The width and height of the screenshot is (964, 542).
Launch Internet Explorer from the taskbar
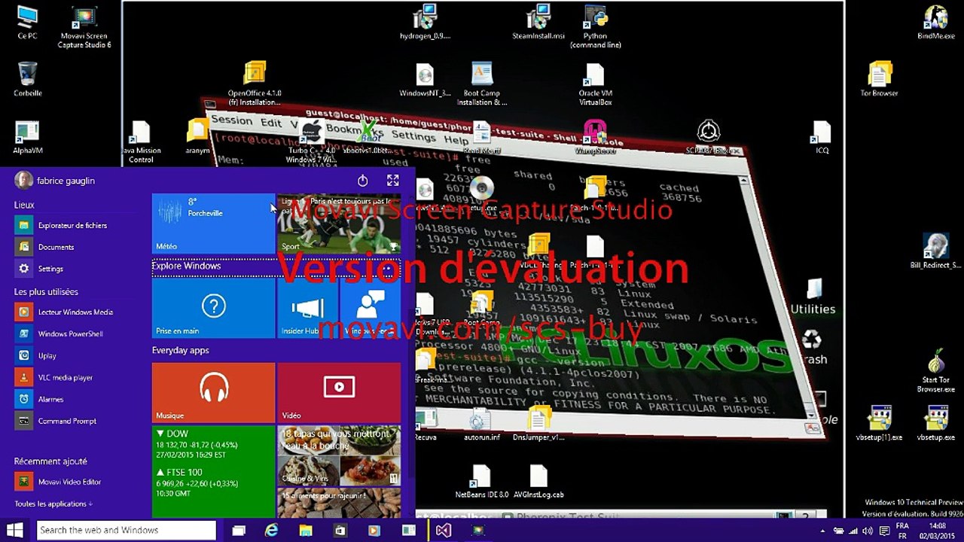point(272,530)
